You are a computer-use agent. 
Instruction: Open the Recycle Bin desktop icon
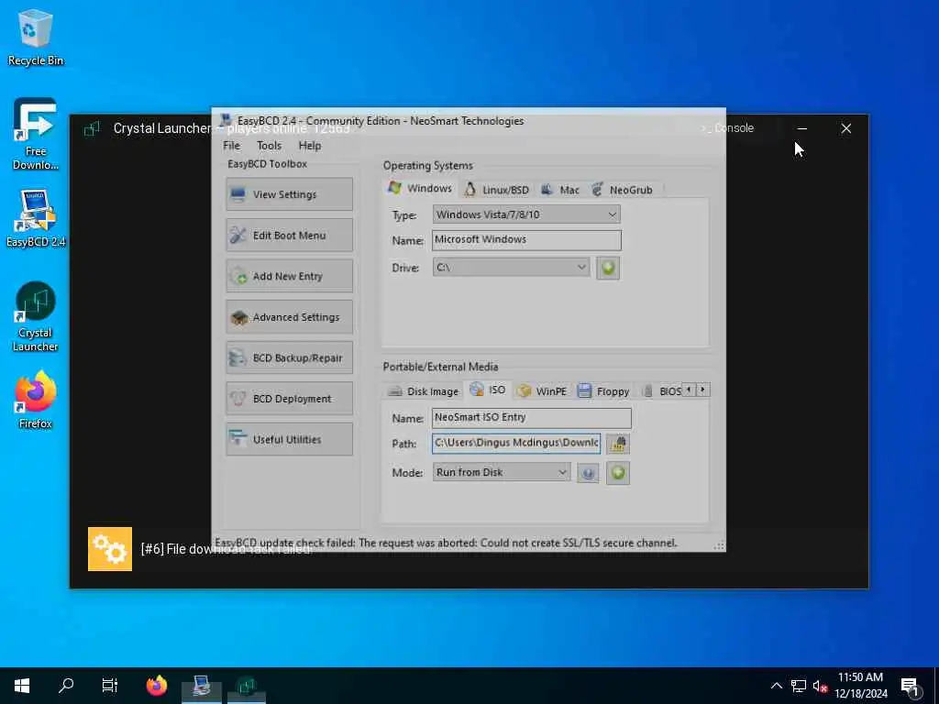36,37
